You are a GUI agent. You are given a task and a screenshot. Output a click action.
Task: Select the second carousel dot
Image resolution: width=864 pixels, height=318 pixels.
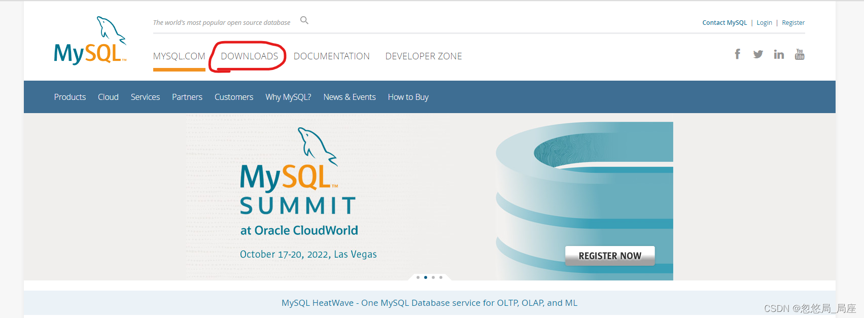pos(426,277)
